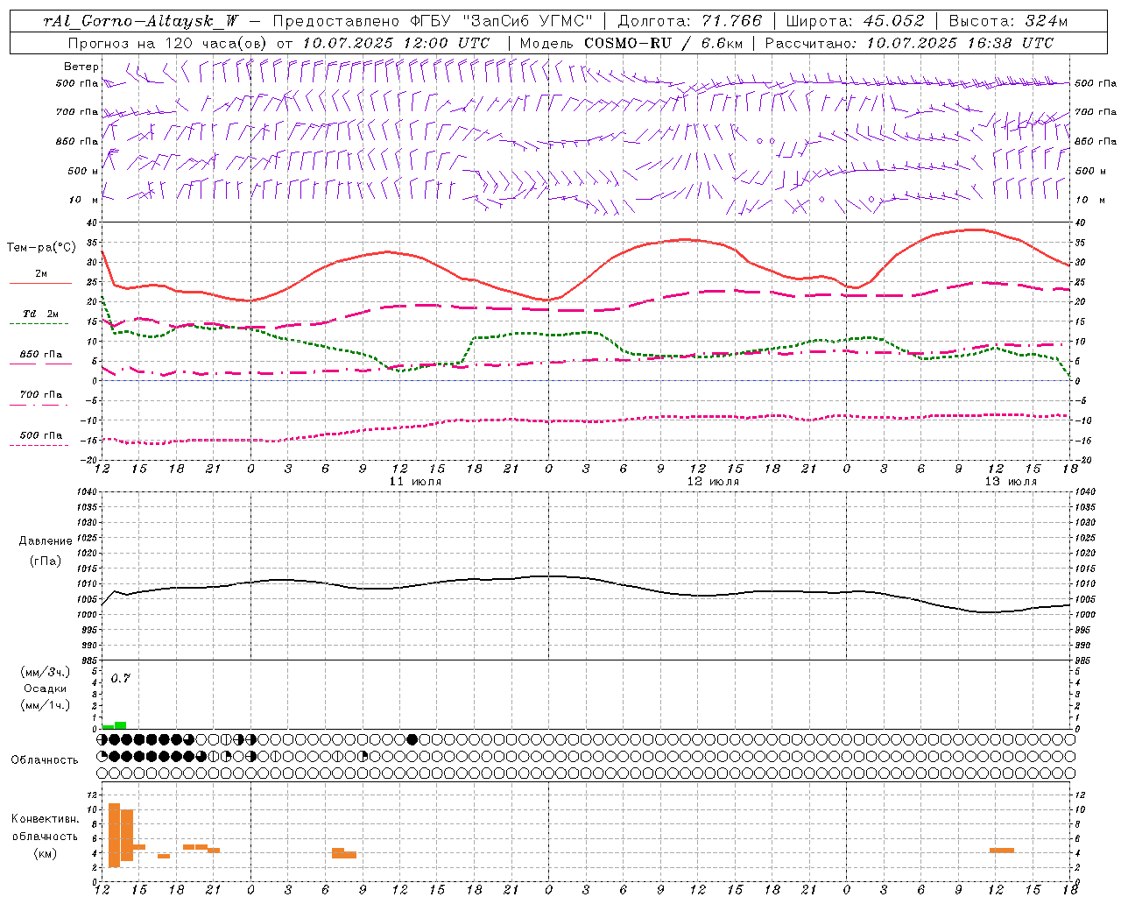Click the station name rAl_Gorno-Altaysk_W
Screen dimensions: 1121x897
pyautogui.click(x=141, y=21)
